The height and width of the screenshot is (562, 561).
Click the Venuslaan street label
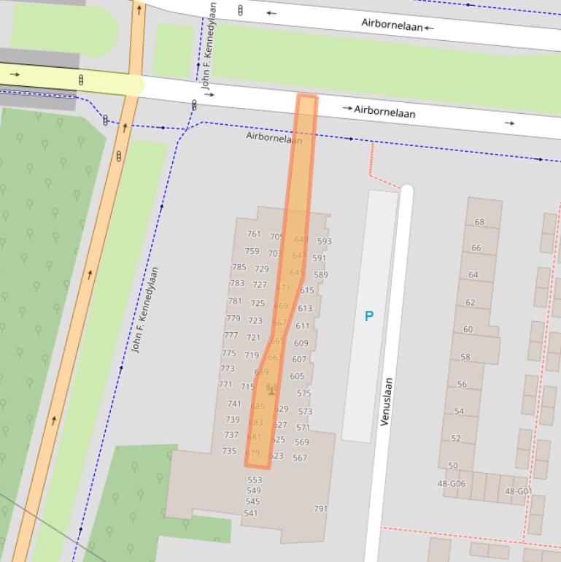tap(387, 401)
